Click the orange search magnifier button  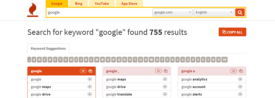240,12
